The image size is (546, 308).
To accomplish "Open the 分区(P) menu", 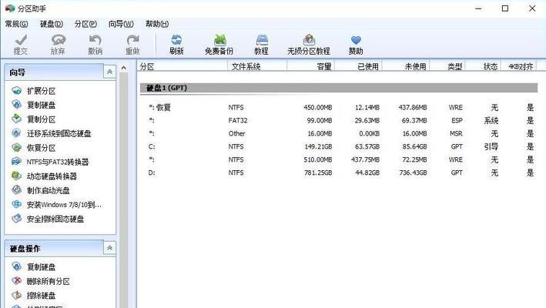I will (x=85, y=24).
